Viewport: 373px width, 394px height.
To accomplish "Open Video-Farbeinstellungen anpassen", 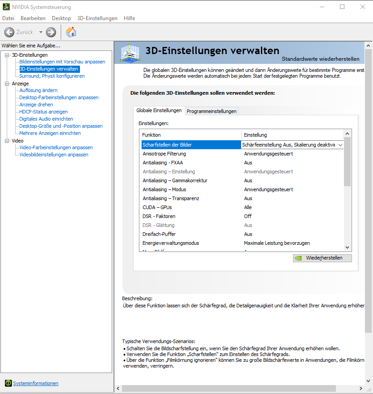I will click(56, 147).
